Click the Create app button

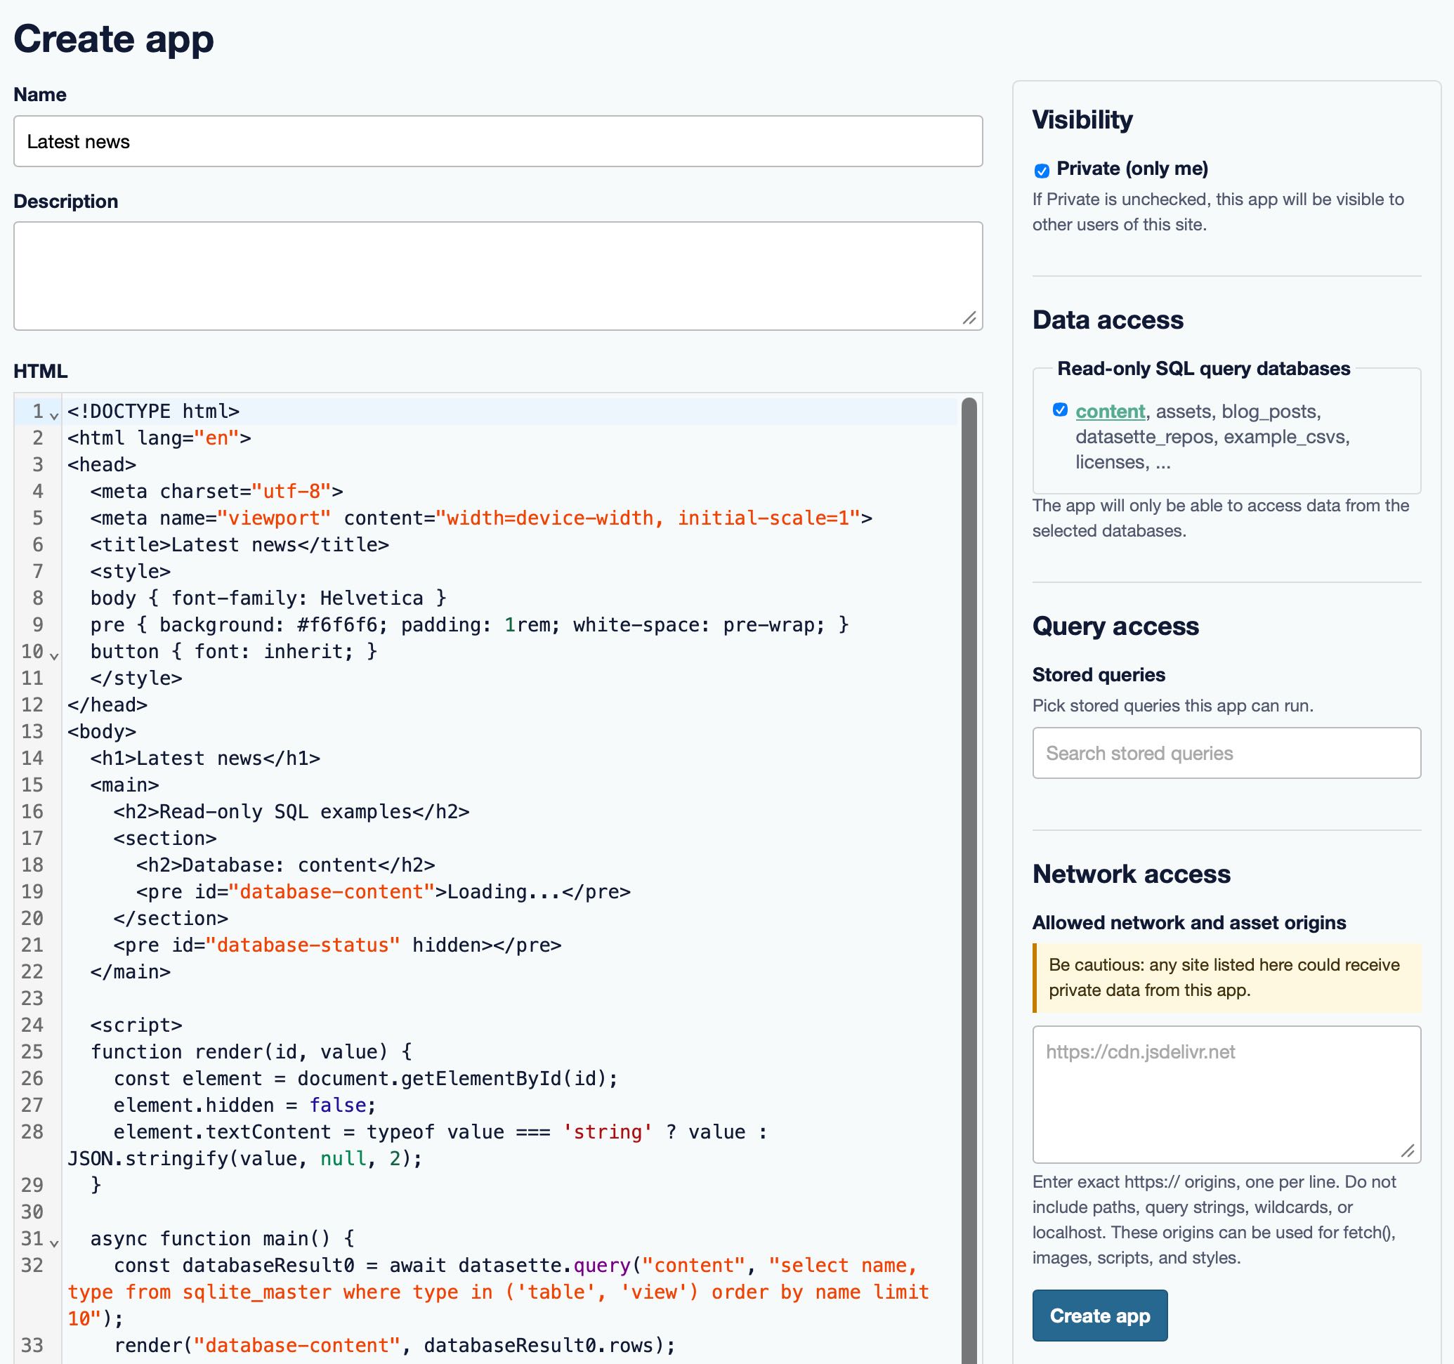[1099, 1315]
